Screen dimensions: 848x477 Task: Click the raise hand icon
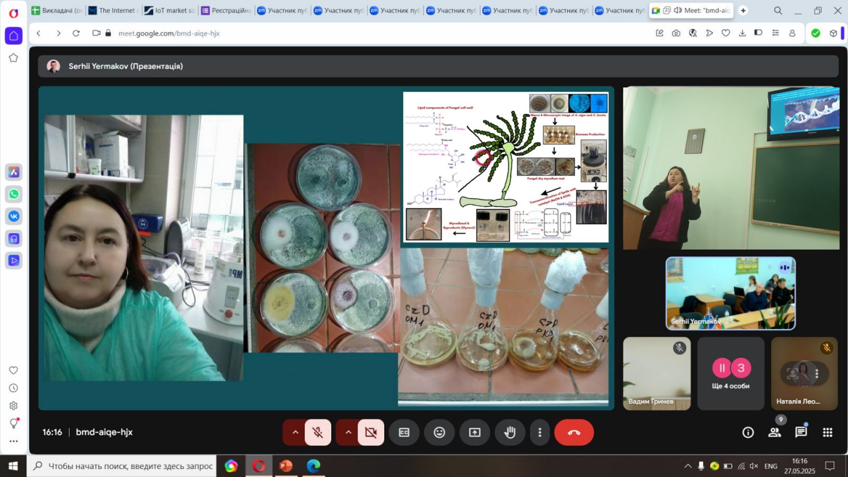(510, 432)
